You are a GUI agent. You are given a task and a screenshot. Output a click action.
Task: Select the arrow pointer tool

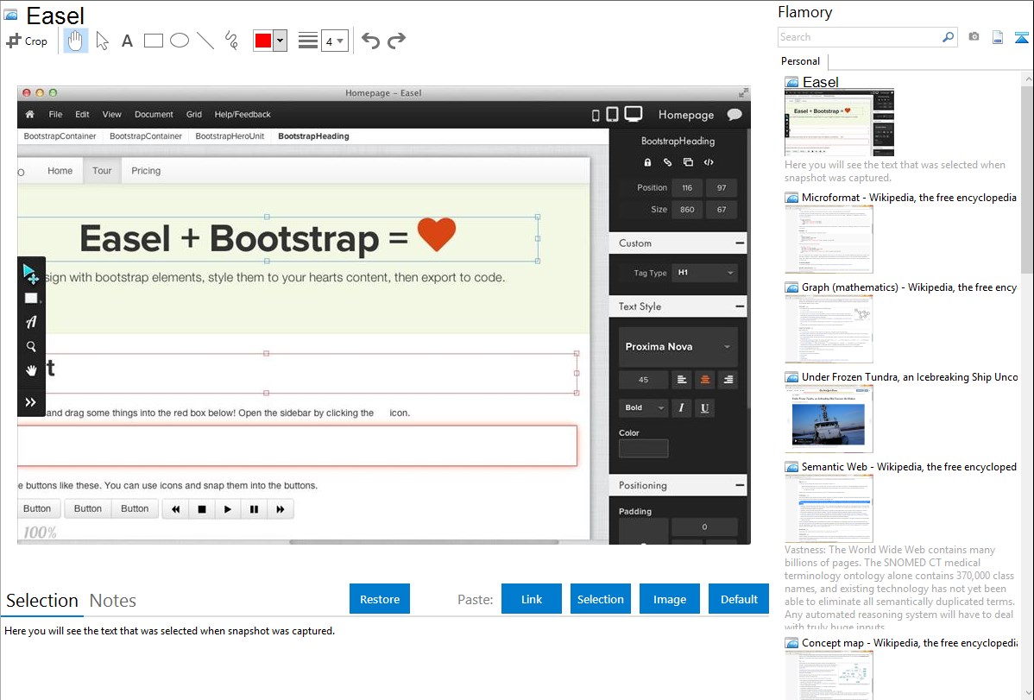[x=102, y=41]
